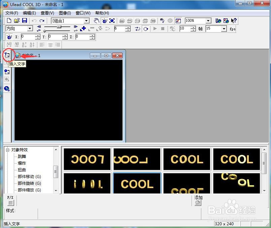Increase the total frames stepper showing 10
271x228 pixels.
193,27
